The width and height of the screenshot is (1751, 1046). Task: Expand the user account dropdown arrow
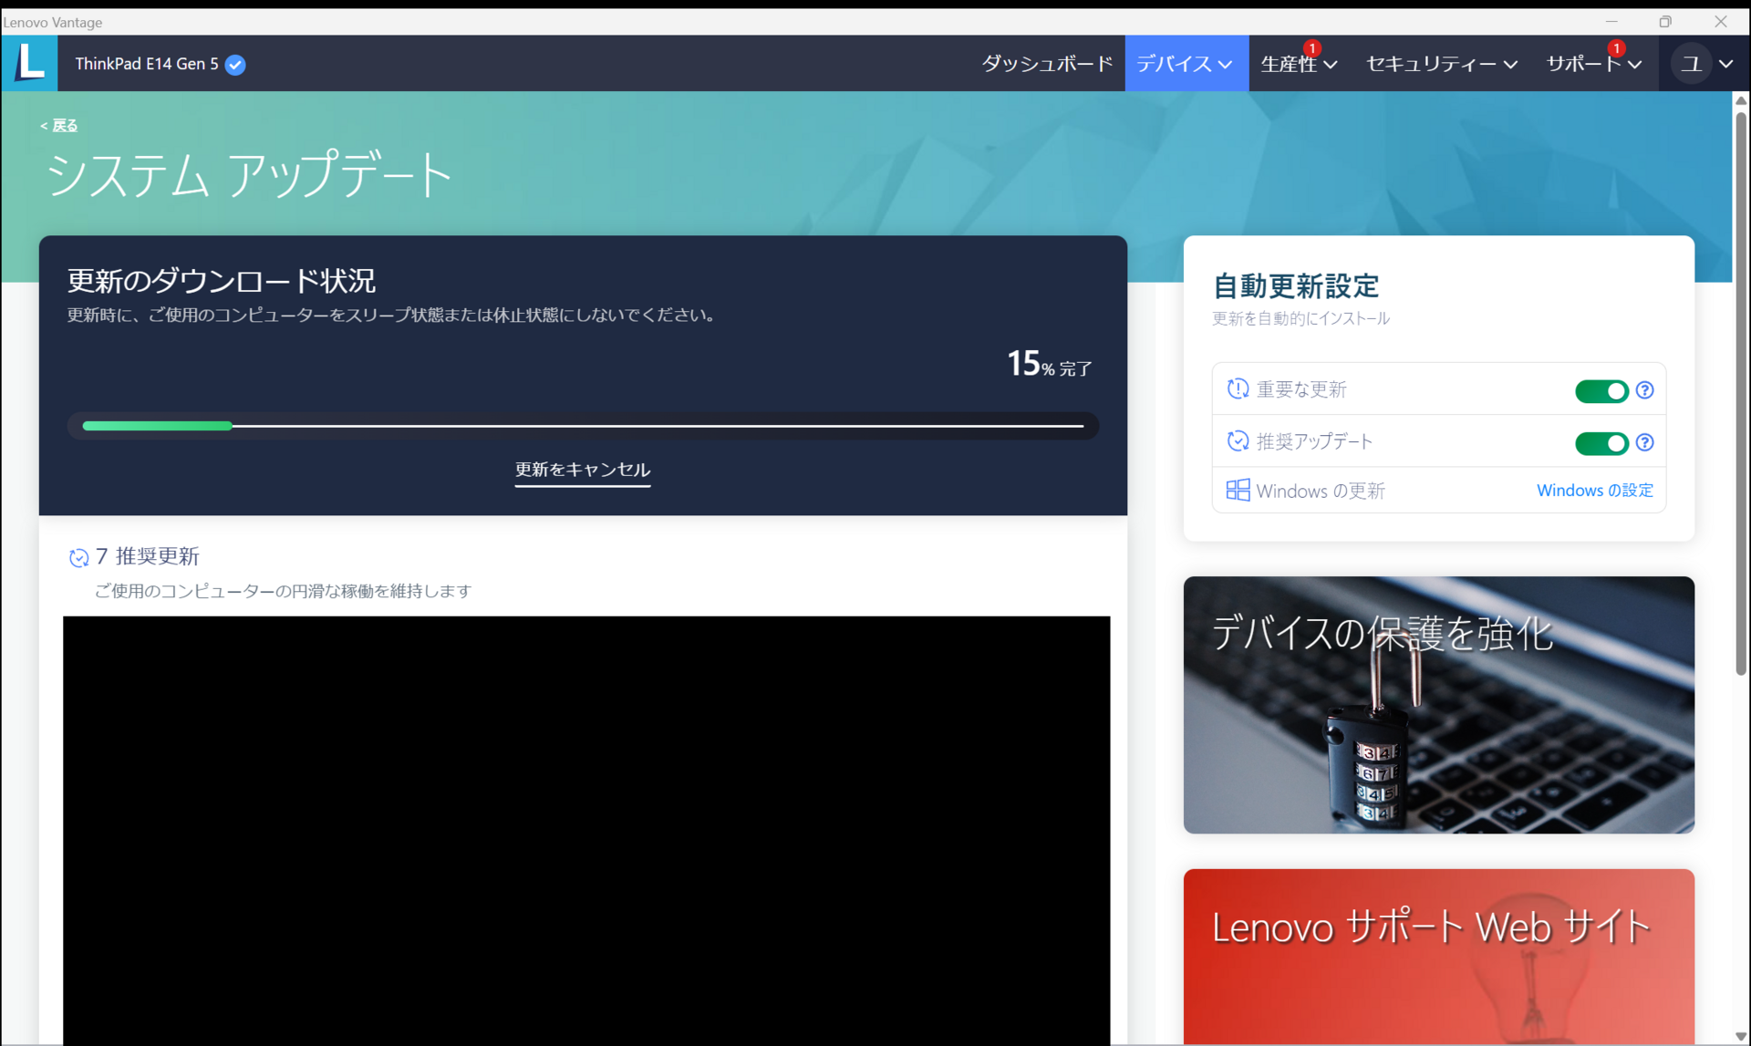tap(1725, 64)
